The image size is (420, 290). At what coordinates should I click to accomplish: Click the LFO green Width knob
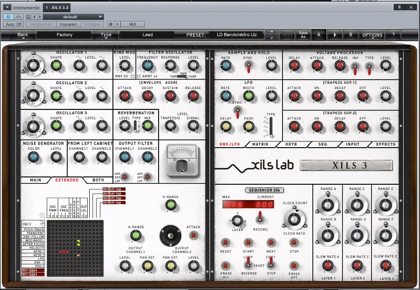(248, 96)
